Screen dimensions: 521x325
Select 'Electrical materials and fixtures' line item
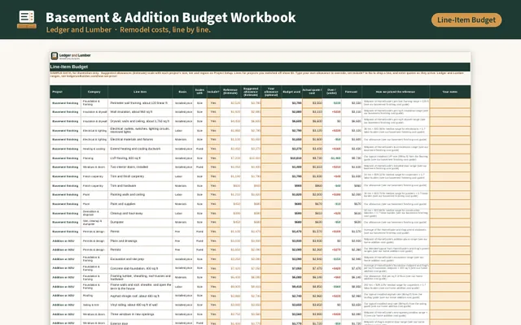pos(140,140)
